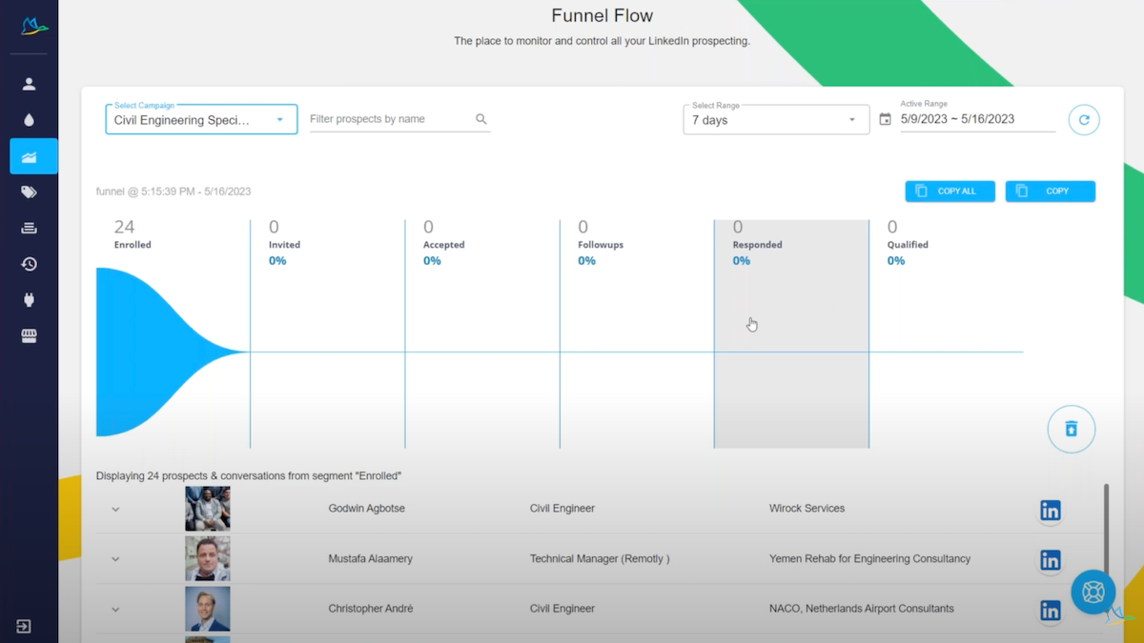Open the tags icon in sidebar

click(29, 192)
